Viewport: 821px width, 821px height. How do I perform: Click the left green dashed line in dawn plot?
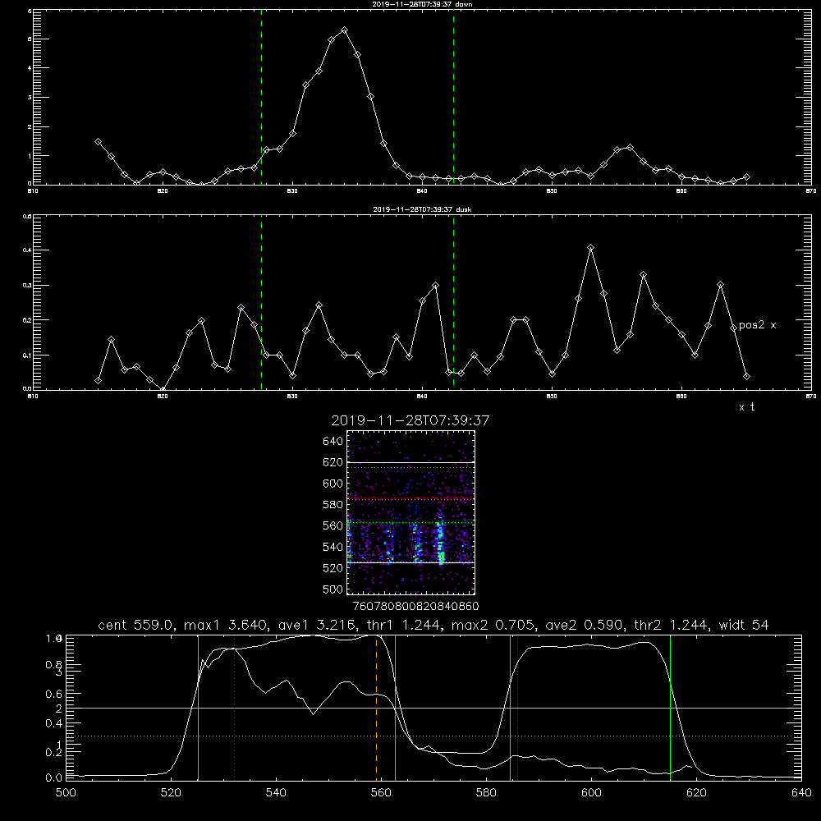click(x=261, y=97)
